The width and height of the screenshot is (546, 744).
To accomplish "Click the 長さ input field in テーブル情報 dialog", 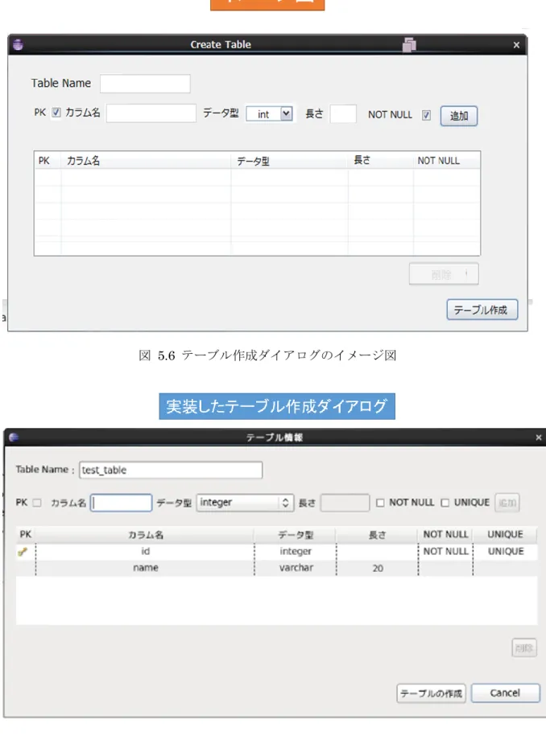I will (x=345, y=503).
